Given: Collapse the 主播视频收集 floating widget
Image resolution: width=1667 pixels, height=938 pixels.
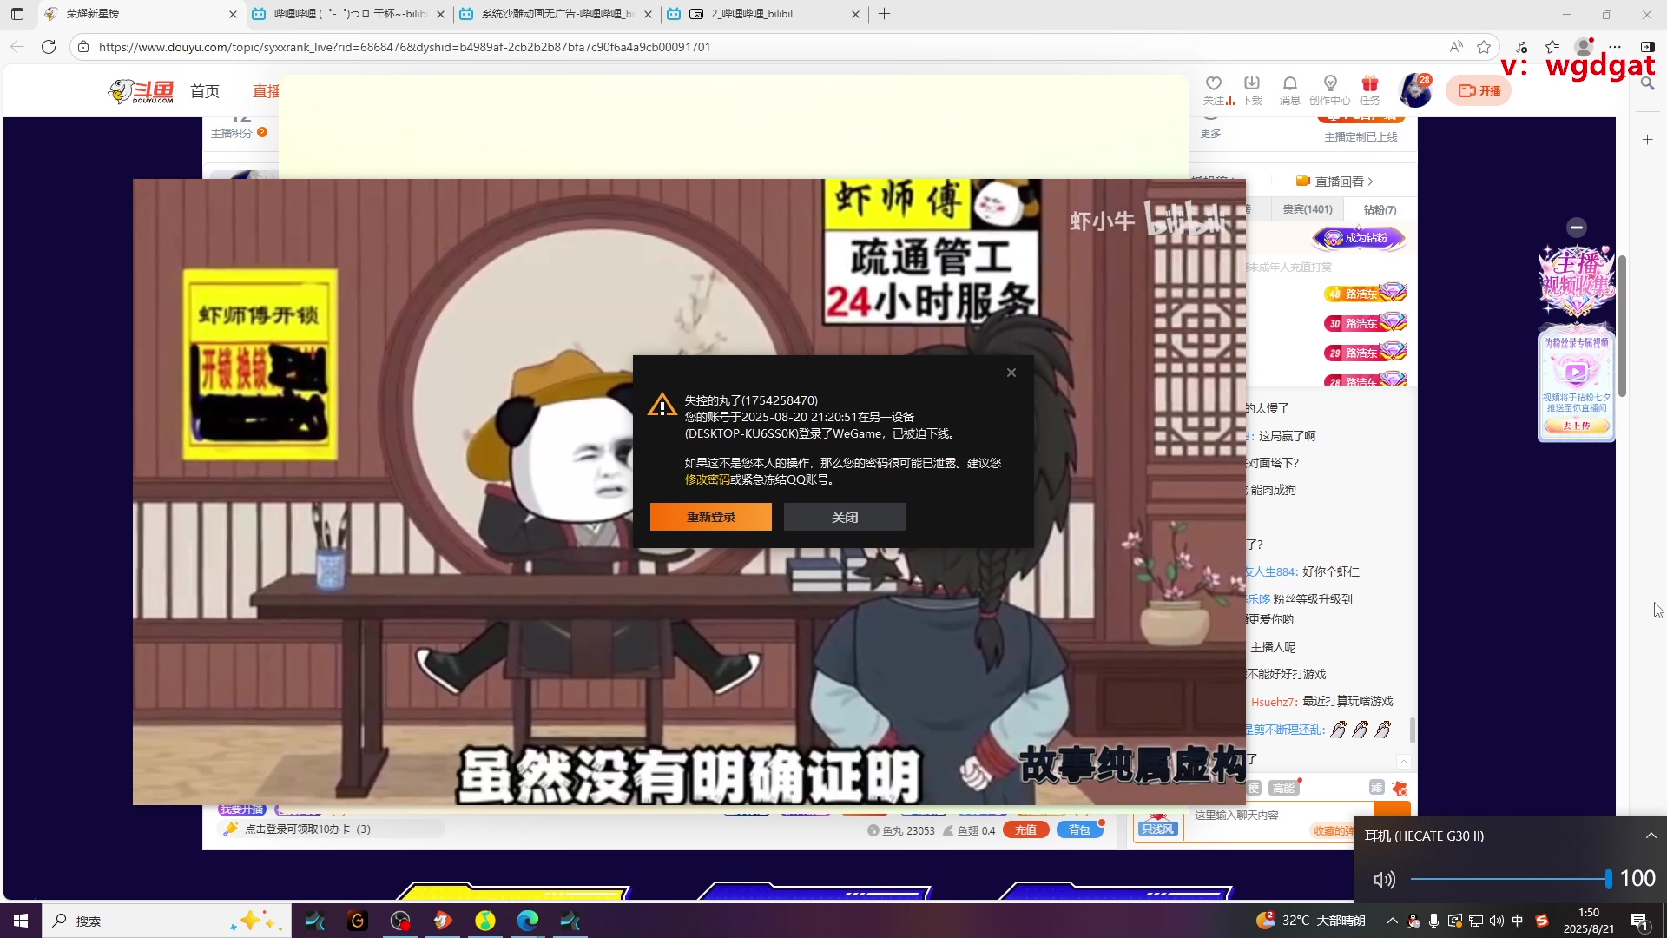Looking at the screenshot, I should point(1577,228).
